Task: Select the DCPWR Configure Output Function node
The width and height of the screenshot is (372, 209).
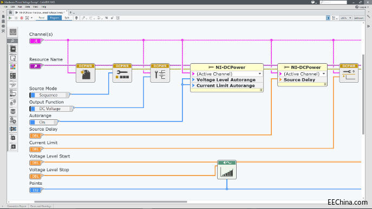Action: click(160, 73)
